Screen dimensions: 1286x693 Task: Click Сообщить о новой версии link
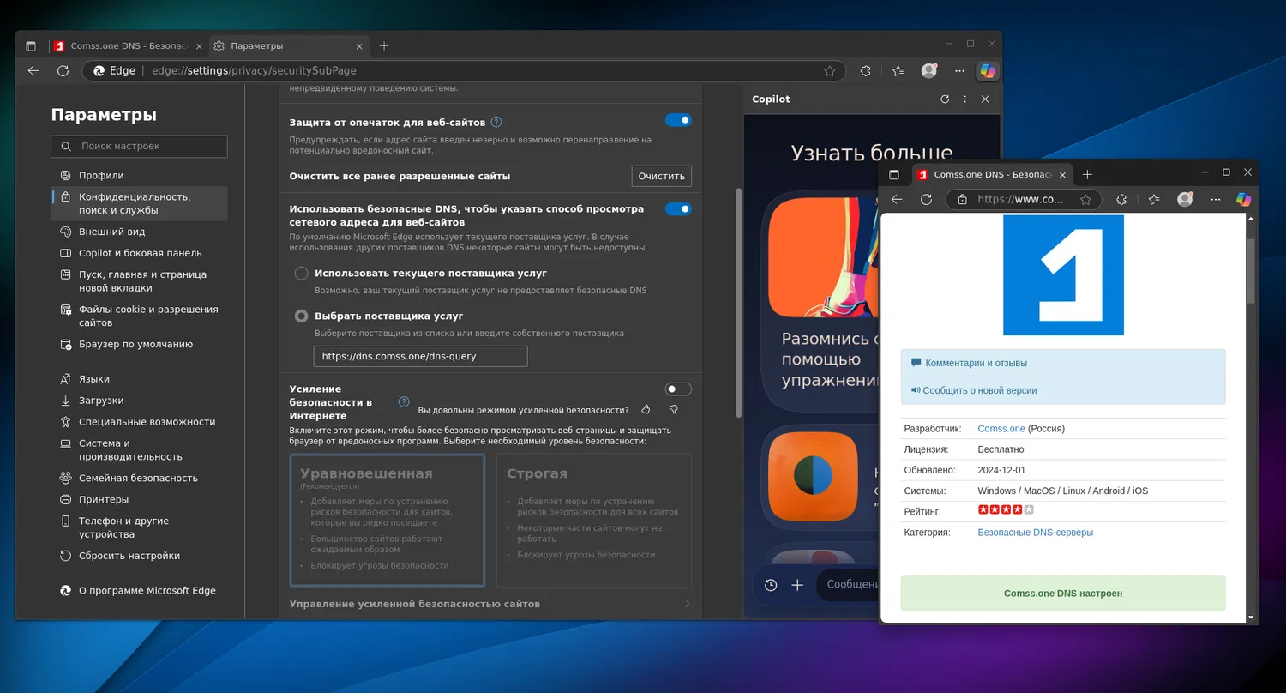click(x=980, y=390)
